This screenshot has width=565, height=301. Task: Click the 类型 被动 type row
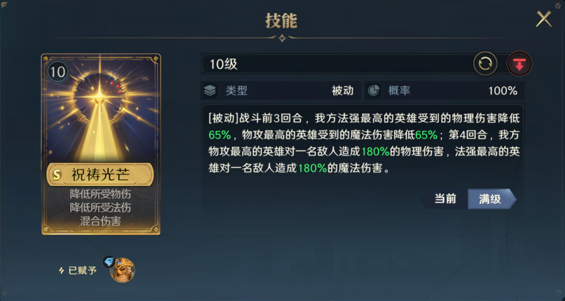click(x=281, y=90)
